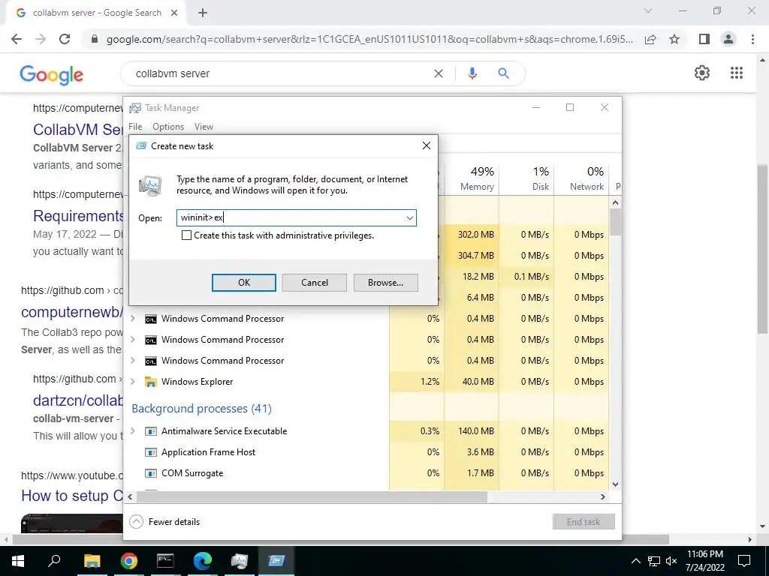Open Chrome's three-dot menu
This screenshot has width=769, height=576.
pyautogui.click(x=752, y=39)
